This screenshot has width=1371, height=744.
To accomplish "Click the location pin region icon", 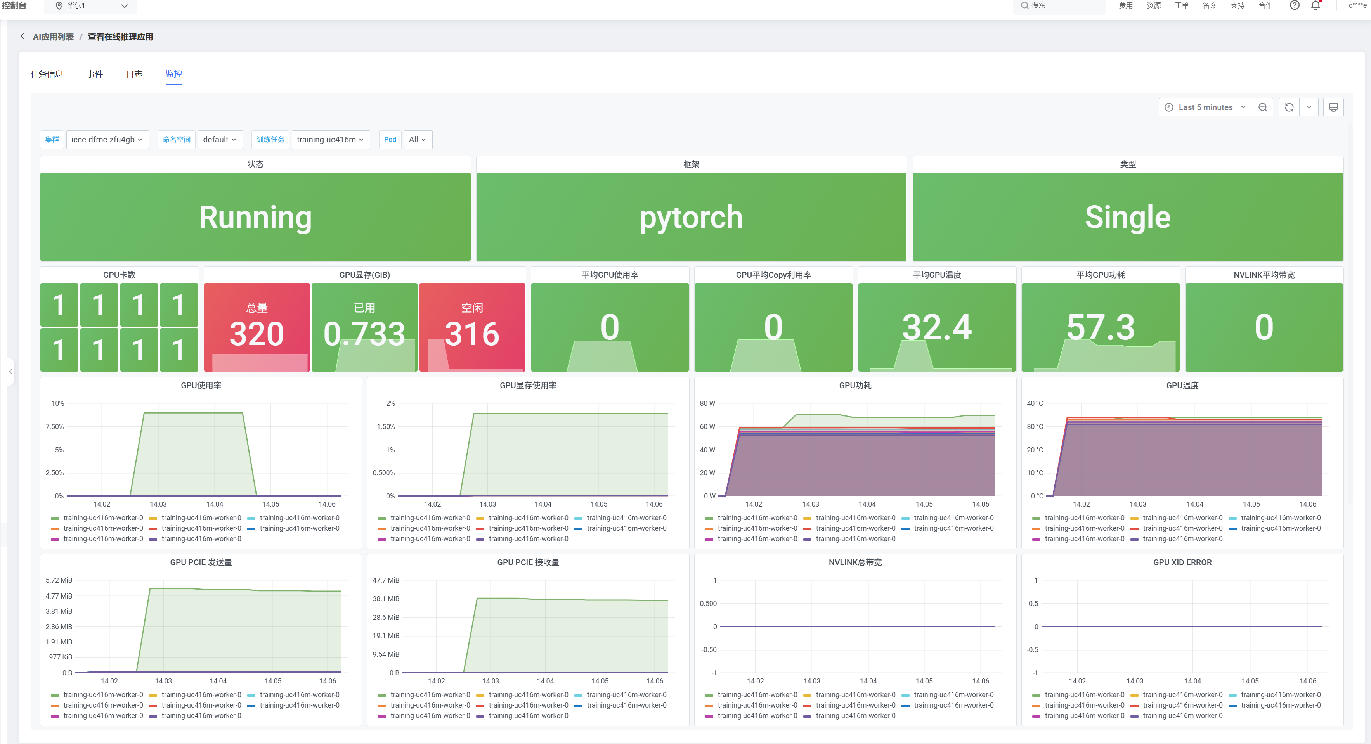I will pyautogui.click(x=59, y=5).
